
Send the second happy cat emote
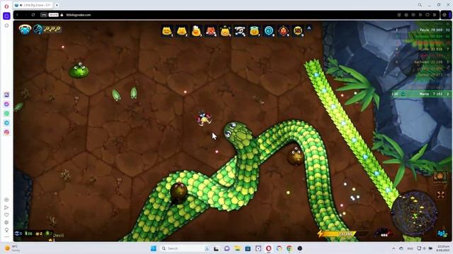coord(182,31)
